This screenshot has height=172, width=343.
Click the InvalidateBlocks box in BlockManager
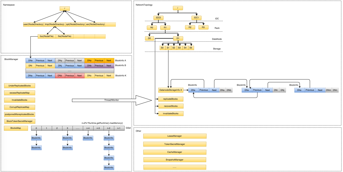click(x=20, y=100)
